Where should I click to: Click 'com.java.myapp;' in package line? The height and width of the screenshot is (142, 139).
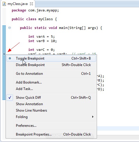[43, 10]
